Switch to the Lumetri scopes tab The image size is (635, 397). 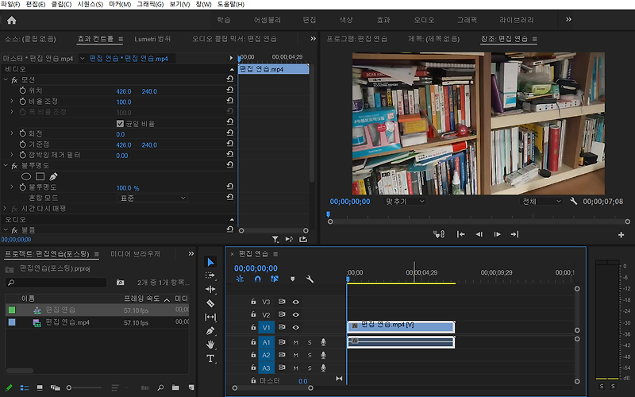[152, 39]
